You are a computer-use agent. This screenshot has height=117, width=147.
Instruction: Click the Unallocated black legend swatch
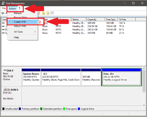pyautogui.click(x=4, y=109)
